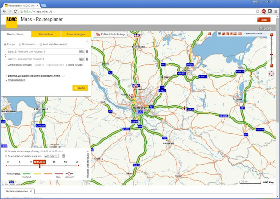The height and width of the screenshot is (199, 280).
Task: Select Aktuelle Verkehrslage radio button
Action: [6, 151]
